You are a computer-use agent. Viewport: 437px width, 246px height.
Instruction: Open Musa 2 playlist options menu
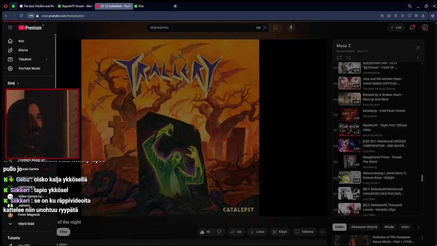pos(418,58)
